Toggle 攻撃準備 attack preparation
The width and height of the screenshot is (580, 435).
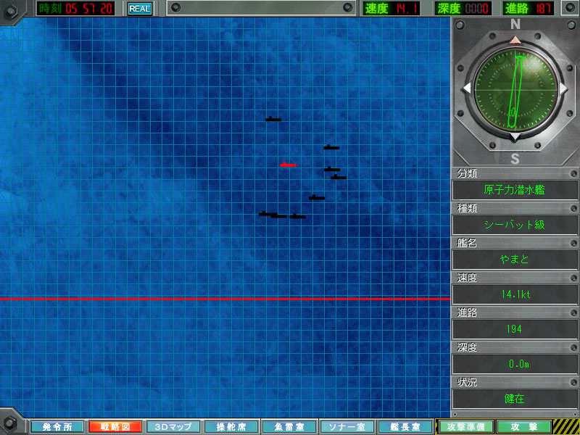466,427
